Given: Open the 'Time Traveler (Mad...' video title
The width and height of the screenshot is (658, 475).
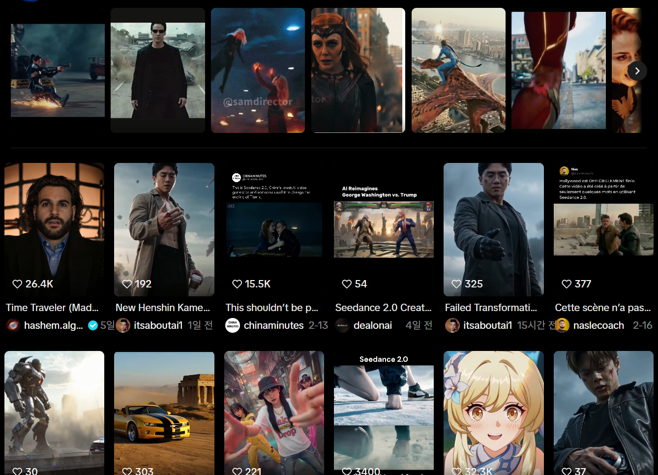Looking at the screenshot, I should click(52, 308).
